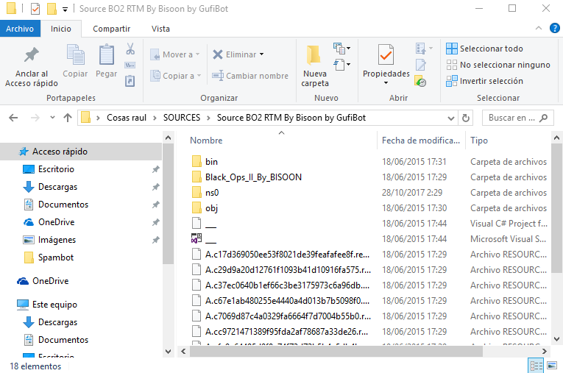Click navigation pane scrollbar up arrow
The height and width of the screenshot is (373, 563).
point(168,138)
